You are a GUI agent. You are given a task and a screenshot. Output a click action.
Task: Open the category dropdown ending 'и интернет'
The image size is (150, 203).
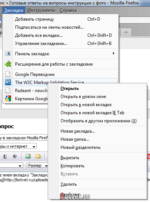tap(18, 146)
